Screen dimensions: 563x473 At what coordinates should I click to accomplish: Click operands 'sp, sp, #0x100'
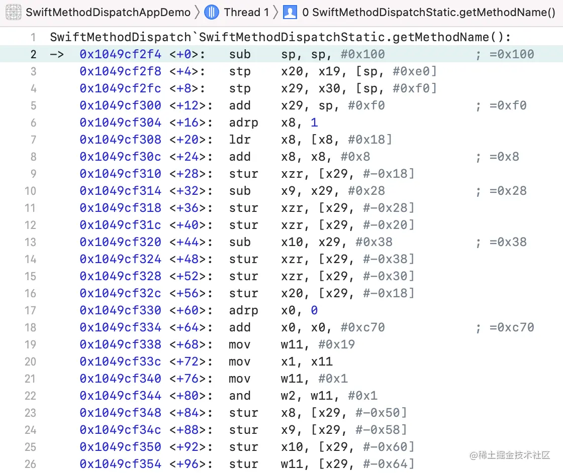click(333, 55)
